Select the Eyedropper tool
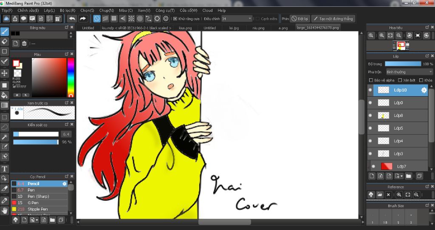 point(4,200)
